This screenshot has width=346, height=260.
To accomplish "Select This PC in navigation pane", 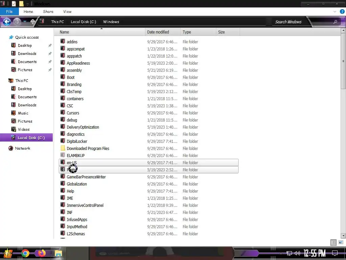I will (21, 81).
